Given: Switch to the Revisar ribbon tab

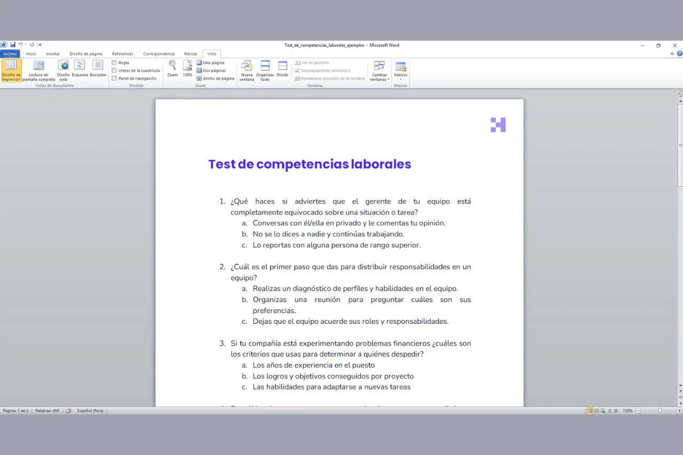Looking at the screenshot, I should [x=190, y=53].
